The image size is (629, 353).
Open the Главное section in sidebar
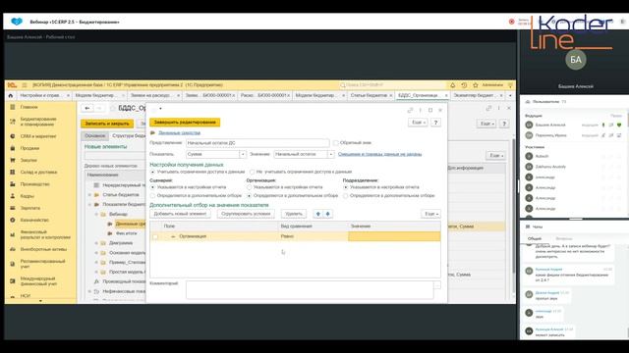29,107
